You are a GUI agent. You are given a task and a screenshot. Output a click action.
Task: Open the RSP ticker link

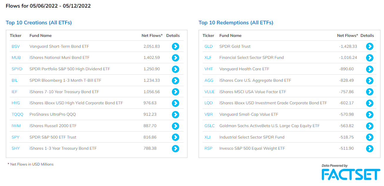coord(208,148)
